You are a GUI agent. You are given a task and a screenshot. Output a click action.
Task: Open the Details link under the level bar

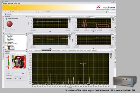coord(8,71)
